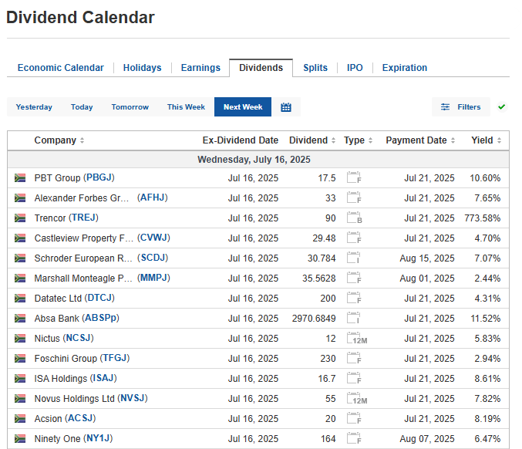522x449 pixels.
Task: Click the type icon in ISA Holdings row
Action: [x=354, y=378]
